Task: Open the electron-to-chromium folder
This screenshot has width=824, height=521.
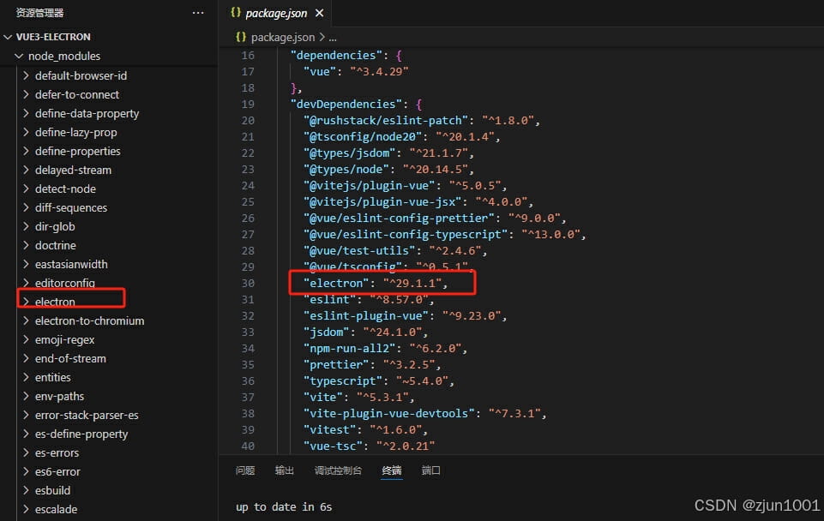Action: click(x=89, y=320)
